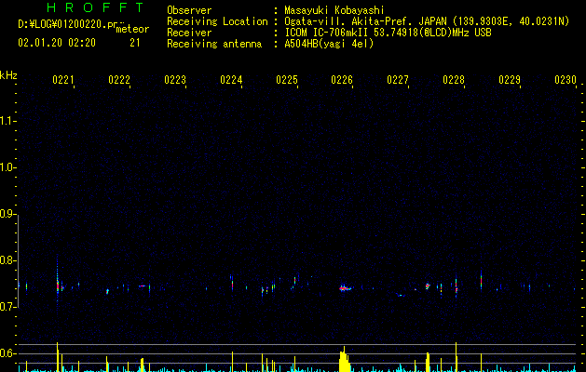Click receiver text ICOM IC-706mkII
The height and width of the screenshot is (372, 586).
(x=327, y=33)
